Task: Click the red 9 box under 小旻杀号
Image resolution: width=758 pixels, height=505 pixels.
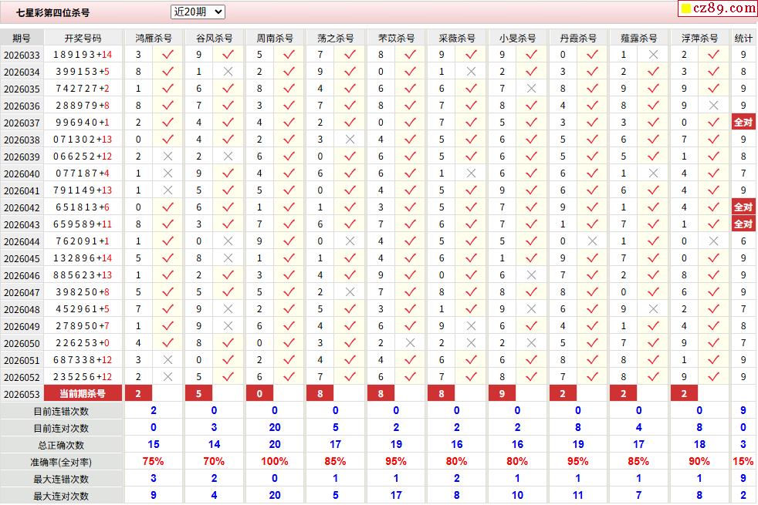Action: point(502,393)
